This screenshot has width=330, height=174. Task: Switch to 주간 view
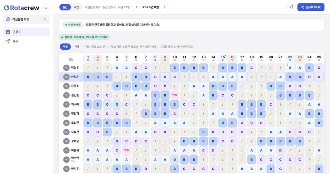coord(76,7)
